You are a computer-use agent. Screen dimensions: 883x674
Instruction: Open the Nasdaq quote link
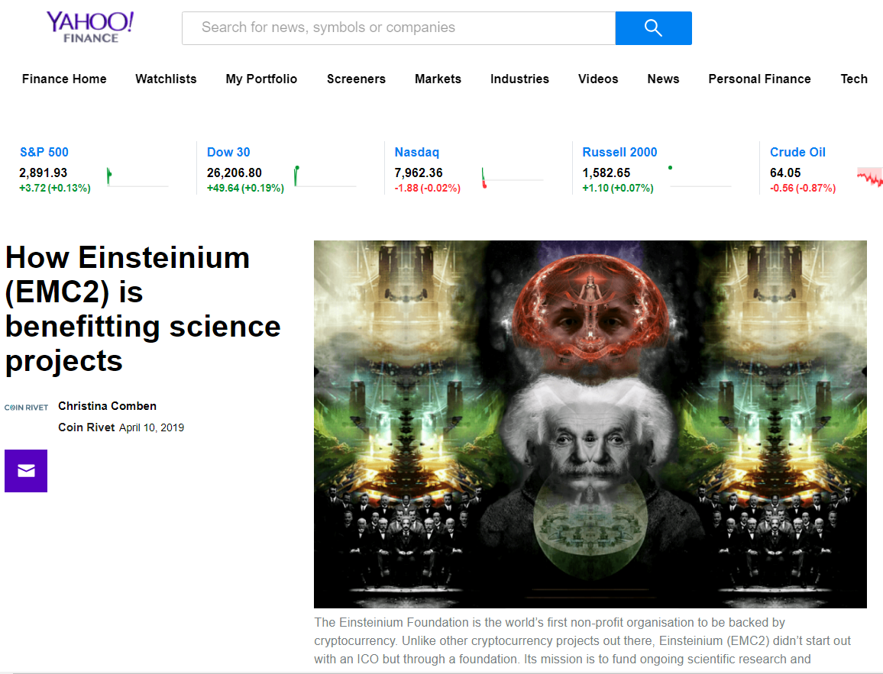pyautogui.click(x=417, y=152)
